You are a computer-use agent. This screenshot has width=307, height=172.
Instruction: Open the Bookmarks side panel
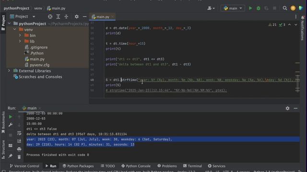tap(3, 122)
